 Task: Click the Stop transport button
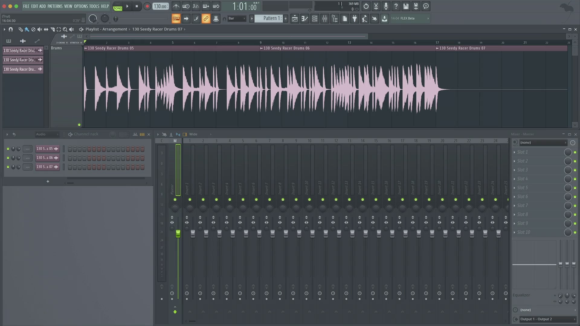[x=137, y=6]
